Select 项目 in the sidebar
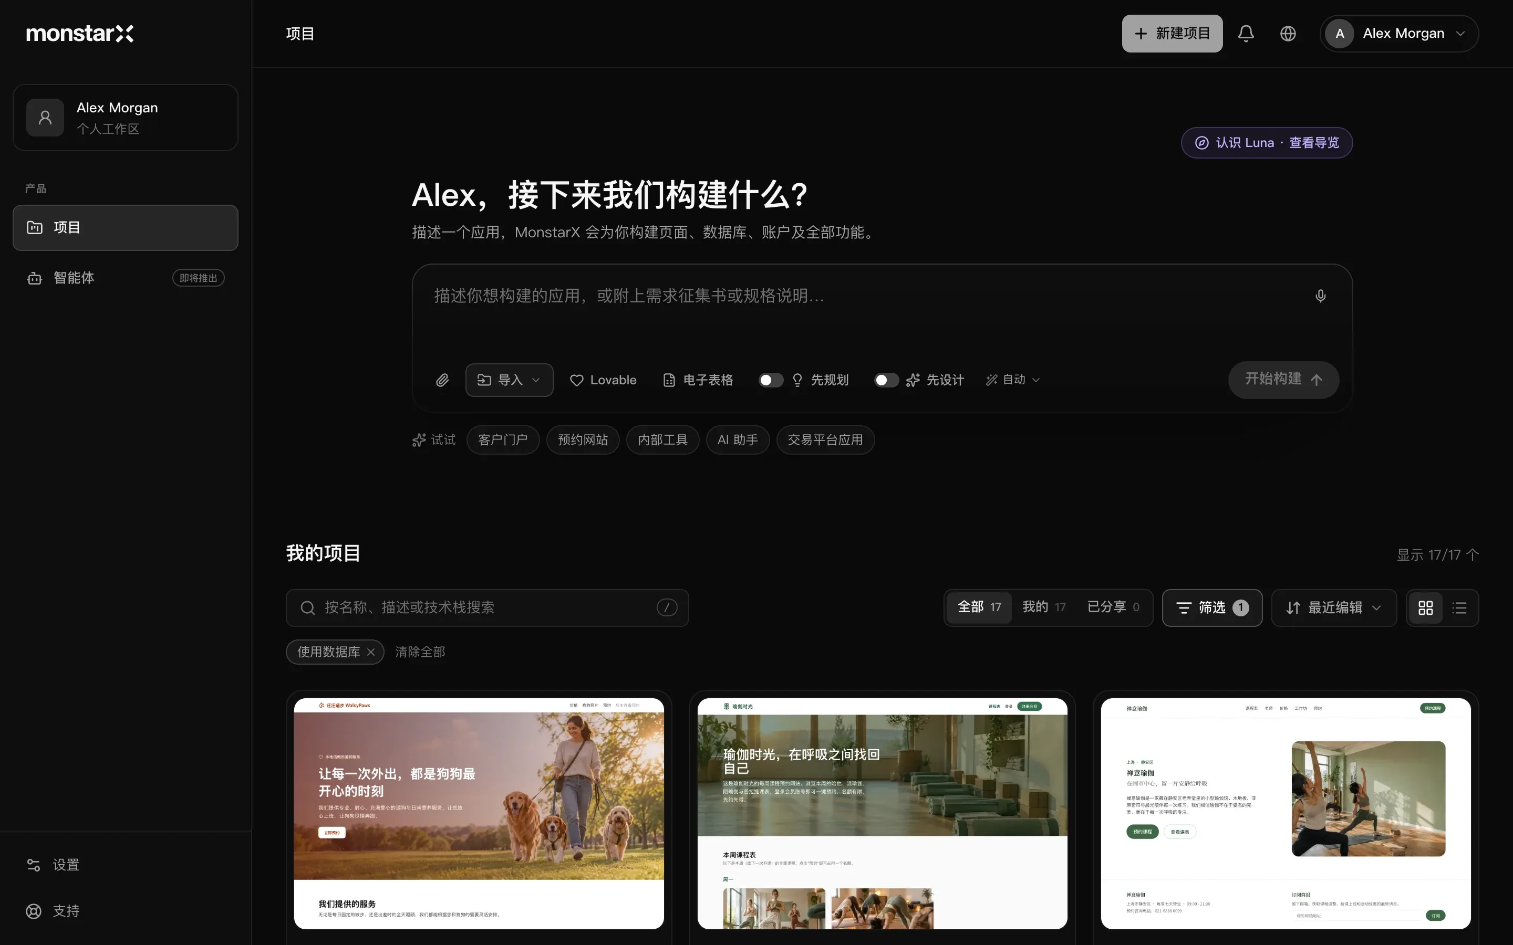 pos(125,227)
